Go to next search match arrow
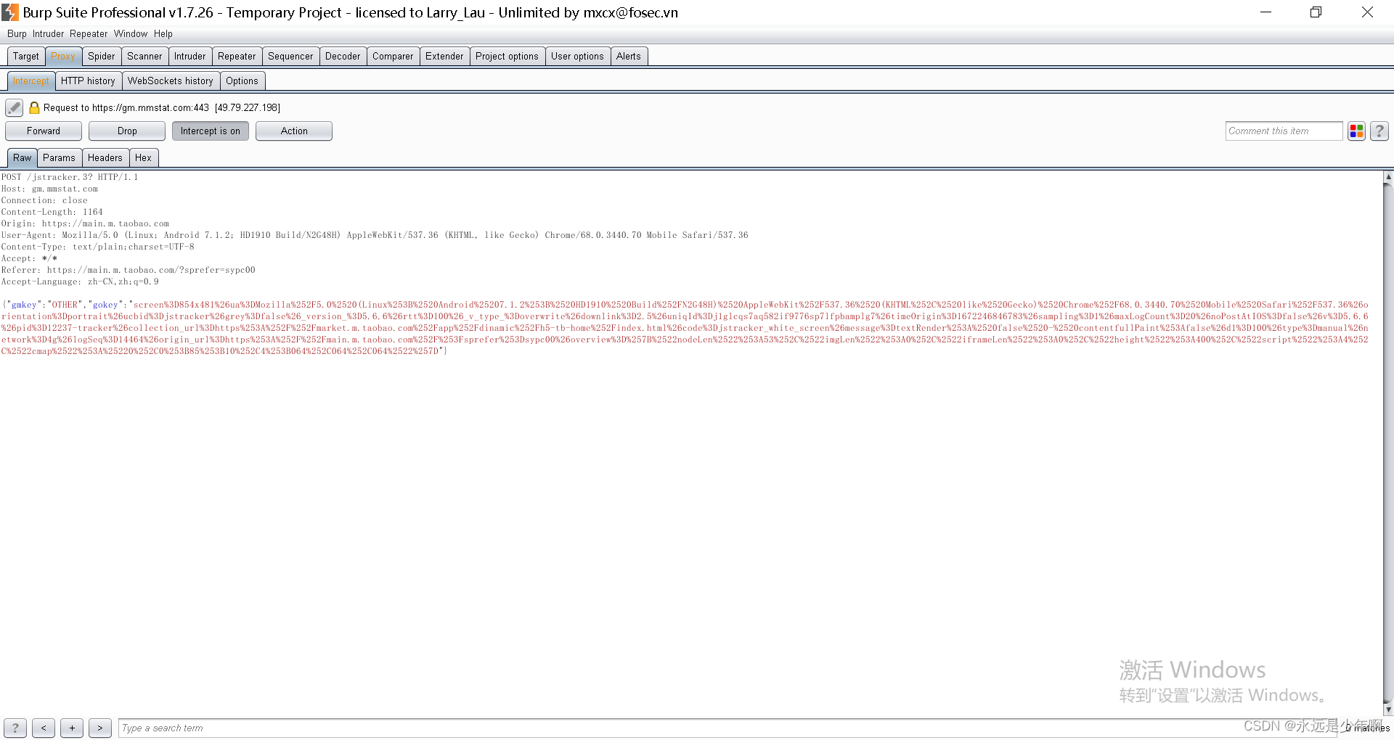 pyautogui.click(x=100, y=728)
